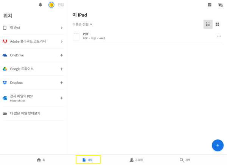227x165 pixels.
Task: Tap the select files checkmark icon
Action: [210, 5]
